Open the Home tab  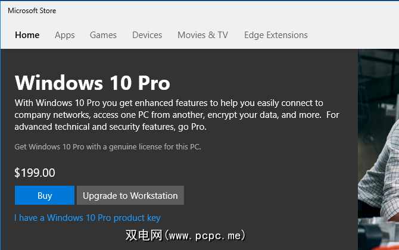[x=27, y=35]
